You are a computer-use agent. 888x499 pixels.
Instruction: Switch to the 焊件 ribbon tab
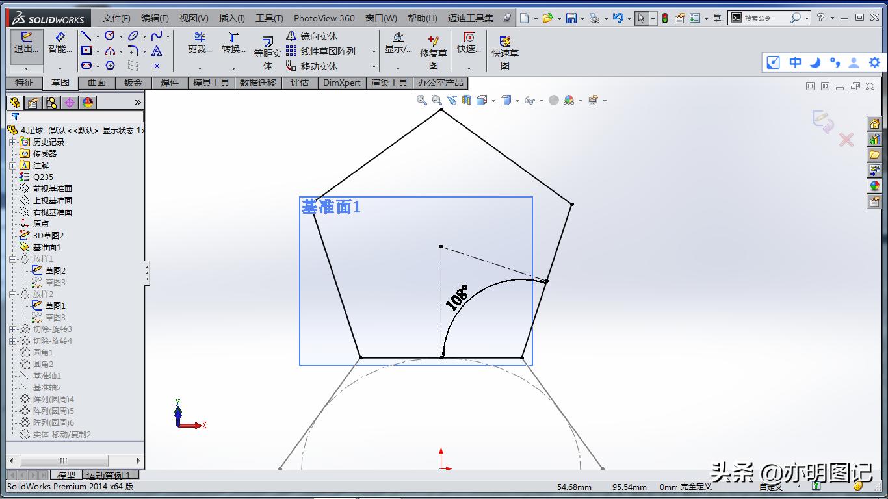pos(169,83)
